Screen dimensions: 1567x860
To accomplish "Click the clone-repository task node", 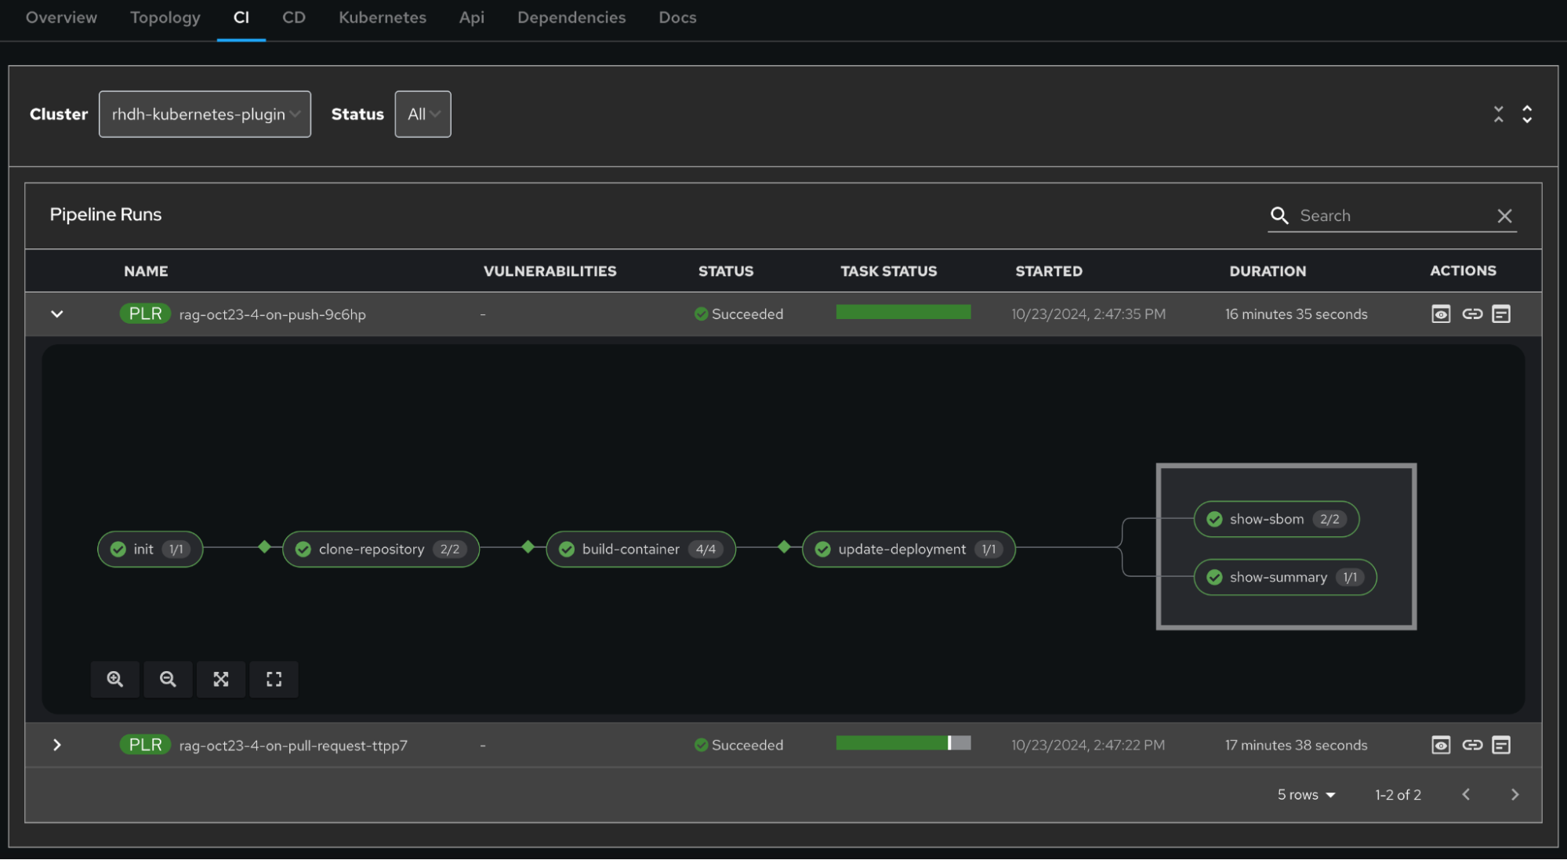I will 380,550.
